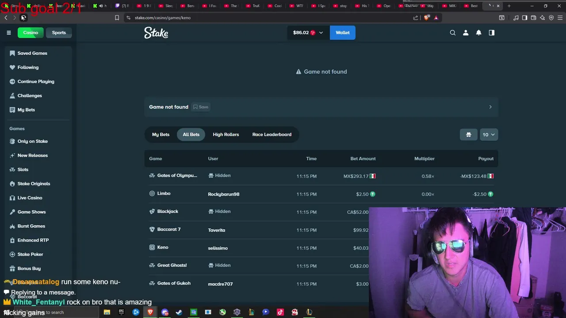Click the -MX$123.48 payout cell

tap(477, 176)
